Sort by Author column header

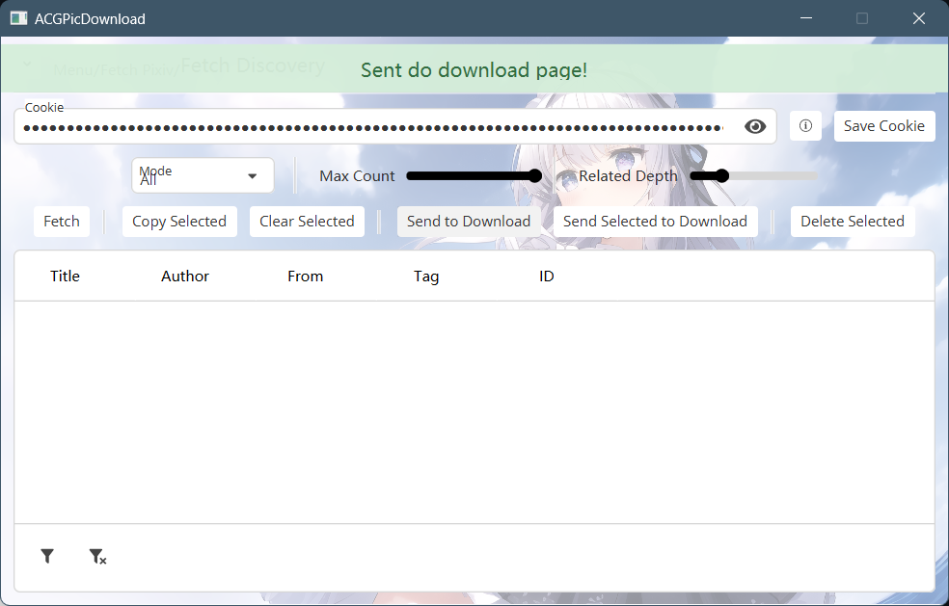pos(185,277)
